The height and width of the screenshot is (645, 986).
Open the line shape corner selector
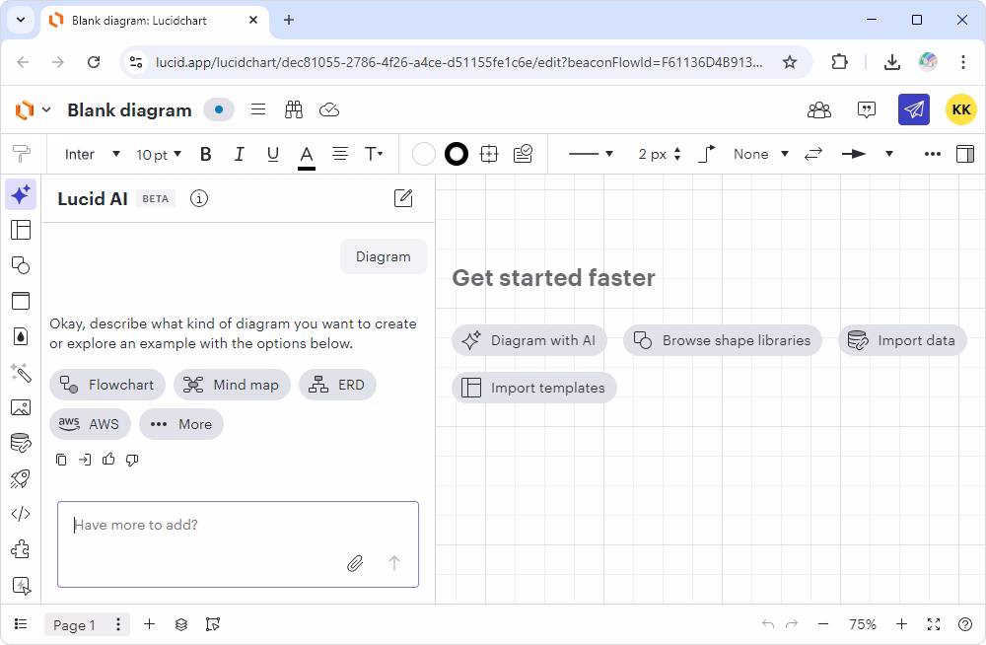click(707, 154)
